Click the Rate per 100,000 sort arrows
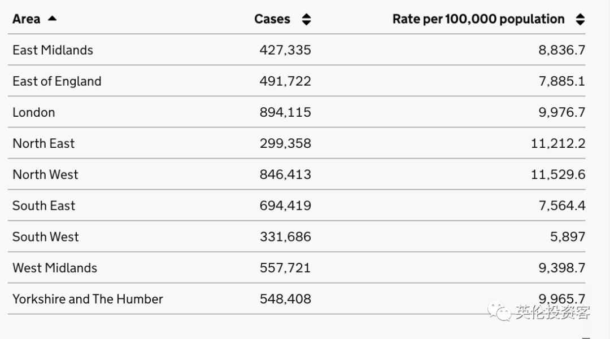The image size is (610, 339). pos(580,19)
